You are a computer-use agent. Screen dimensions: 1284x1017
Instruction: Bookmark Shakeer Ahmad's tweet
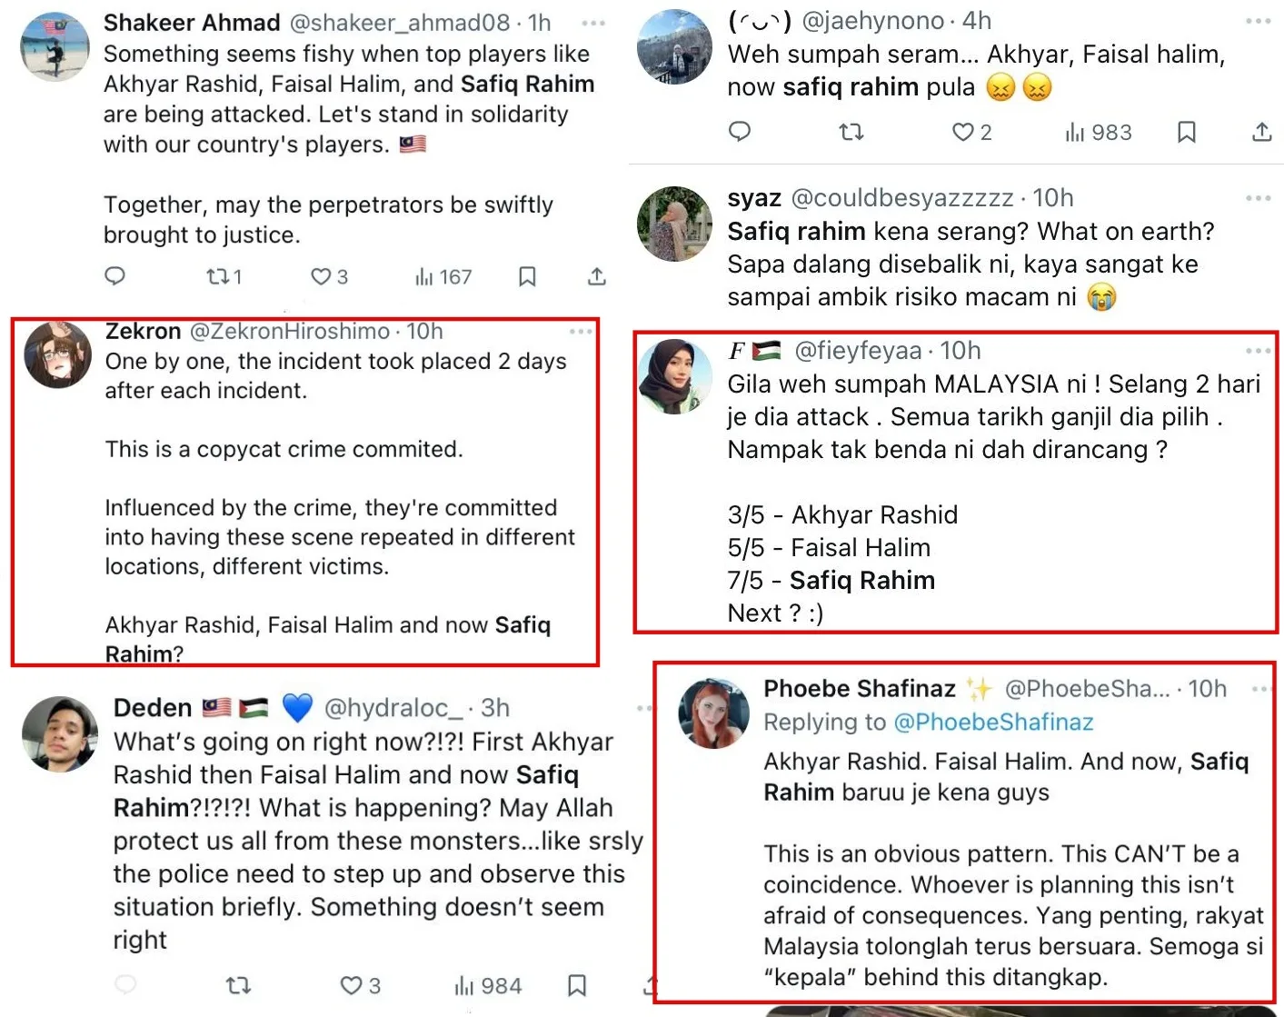(x=527, y=276)
